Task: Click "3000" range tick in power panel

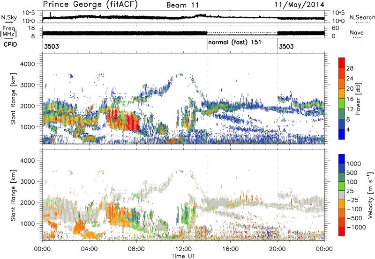Action: pyautogui.click(x=27, y=85)
